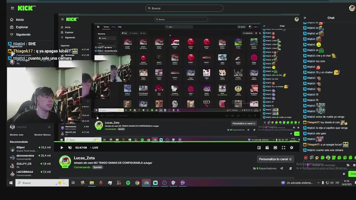
Task: Click ttiqtizi on 'aviso de vuelta ya vengo'
Action: point(311,117)
